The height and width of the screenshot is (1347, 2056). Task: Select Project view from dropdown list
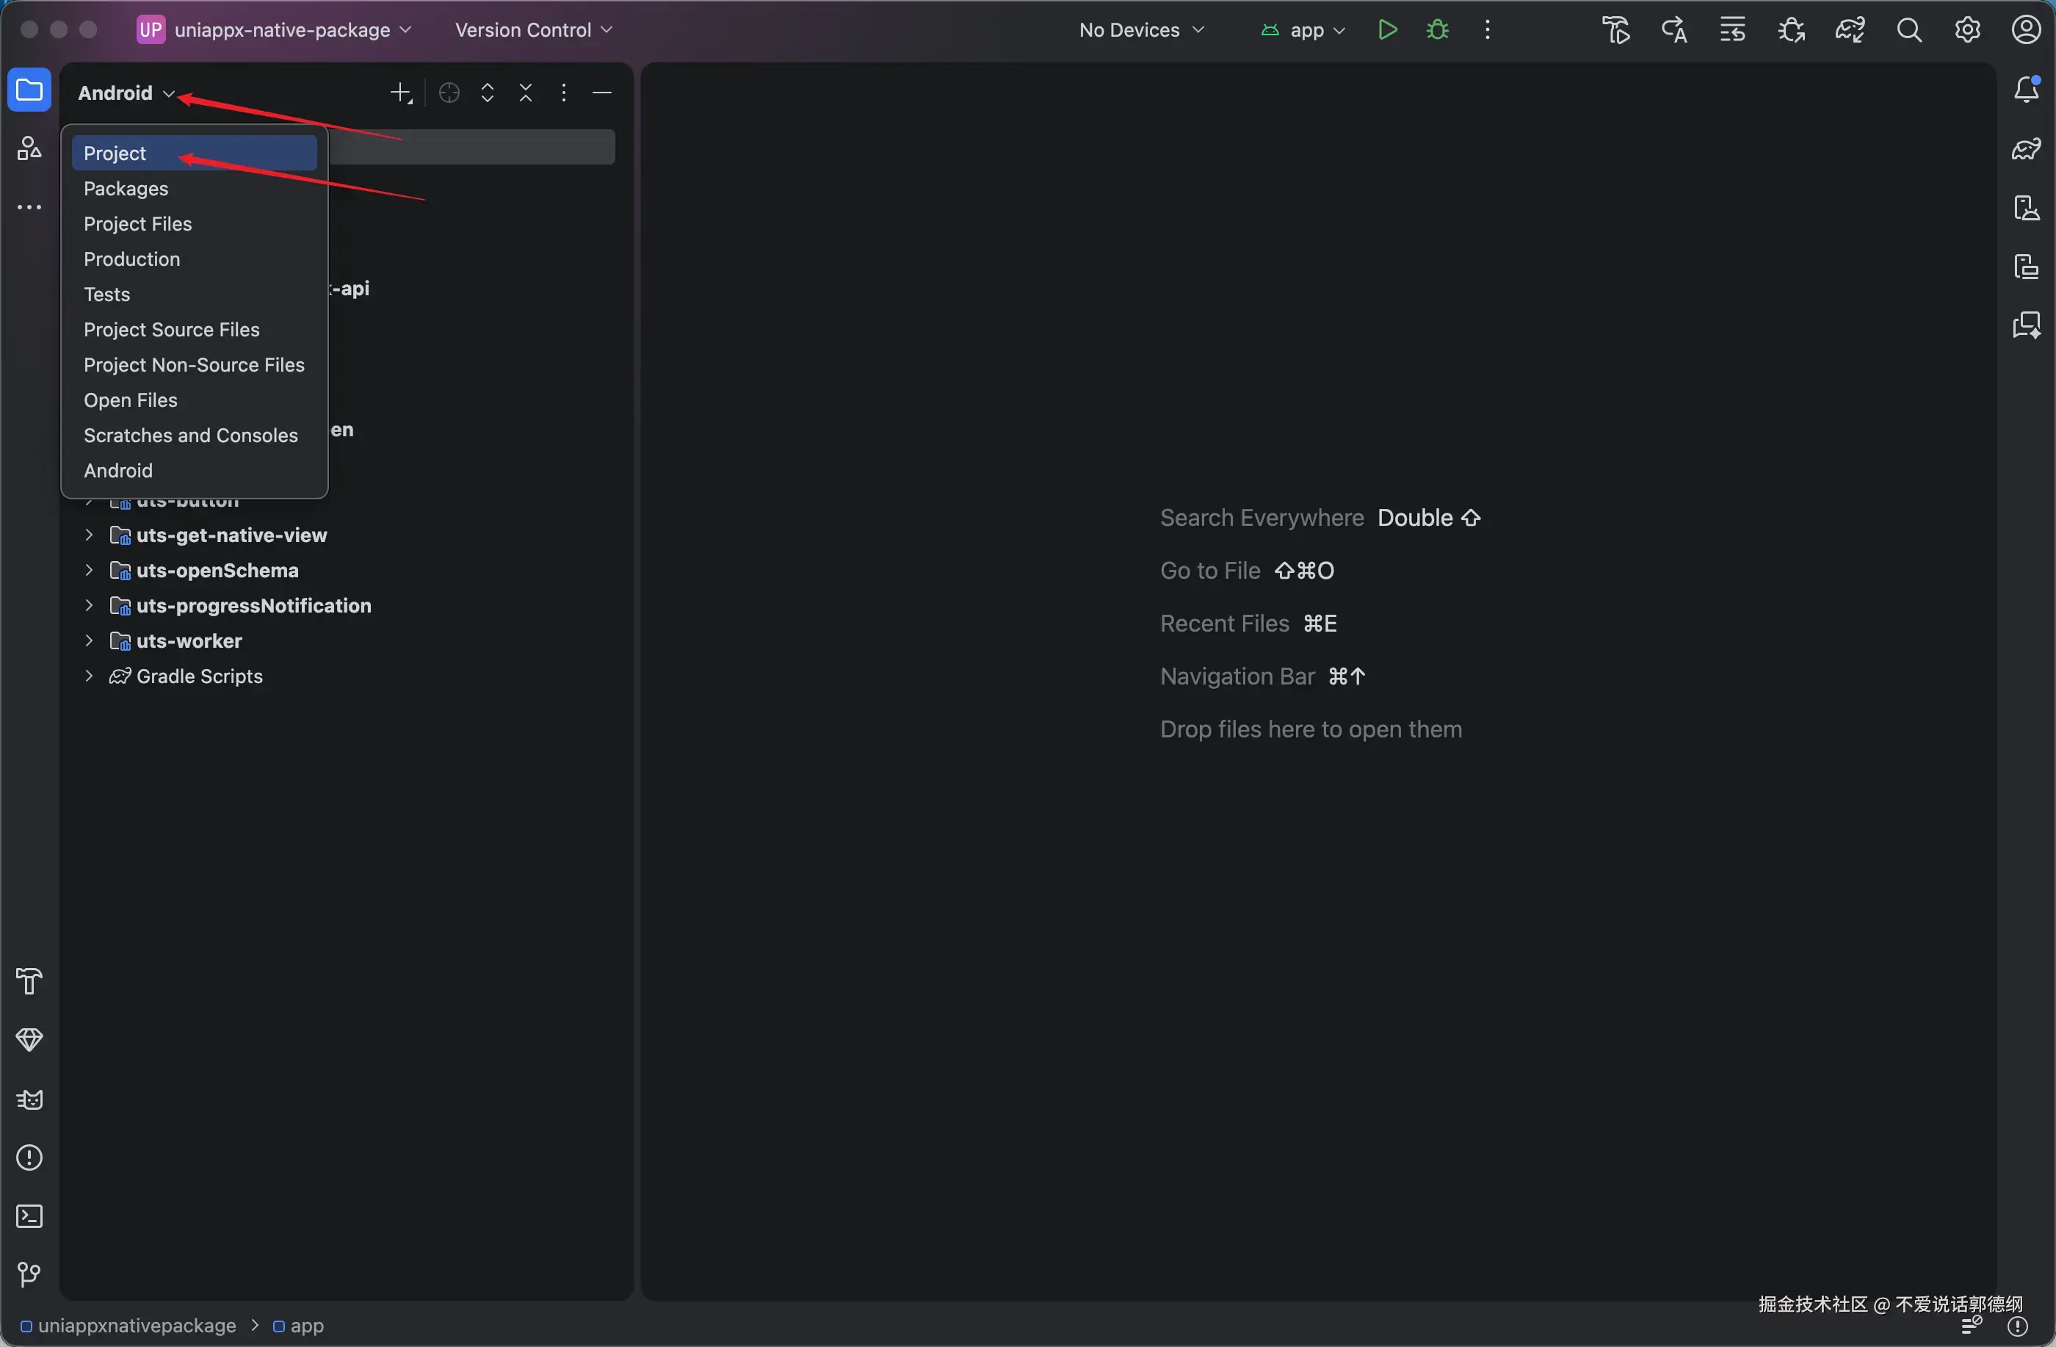point(115,153)
